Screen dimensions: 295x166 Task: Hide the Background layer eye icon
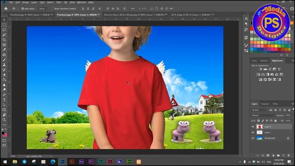(253, 138)
